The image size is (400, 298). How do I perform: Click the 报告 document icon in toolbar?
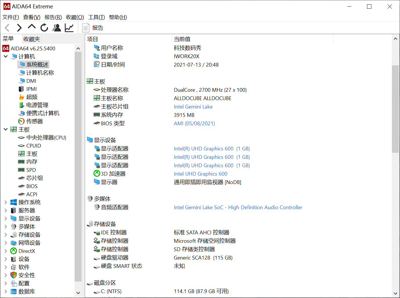point(86,28)
